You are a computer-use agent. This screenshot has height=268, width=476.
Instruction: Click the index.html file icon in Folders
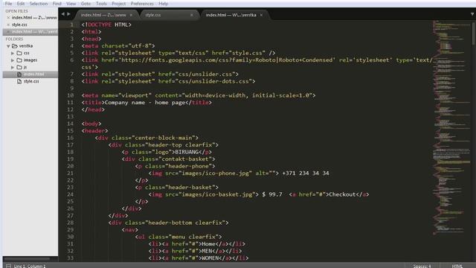pyautogui.click(x=19, y=74)
